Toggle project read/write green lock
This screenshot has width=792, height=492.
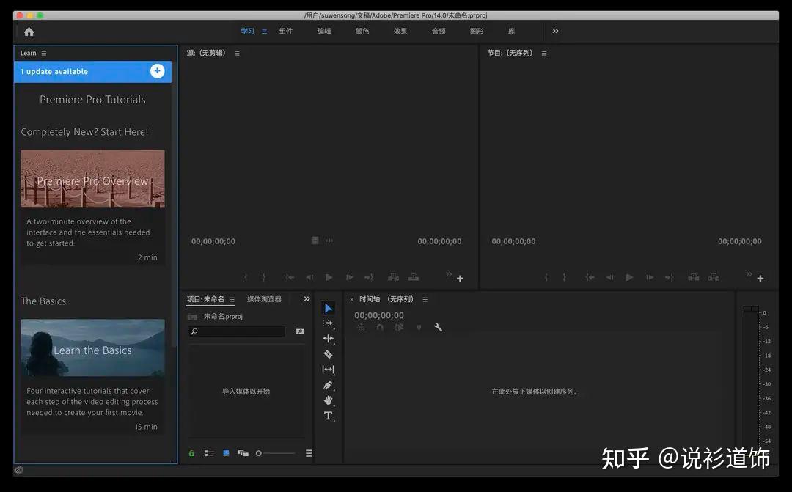tap(192, 453)
